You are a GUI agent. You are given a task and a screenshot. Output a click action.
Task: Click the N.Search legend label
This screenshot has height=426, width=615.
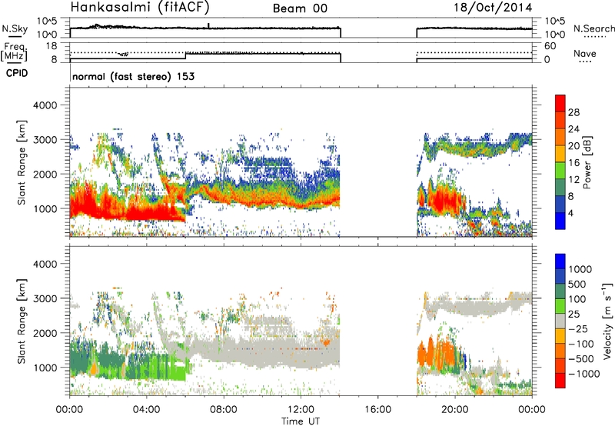click(x=594, y=28)
